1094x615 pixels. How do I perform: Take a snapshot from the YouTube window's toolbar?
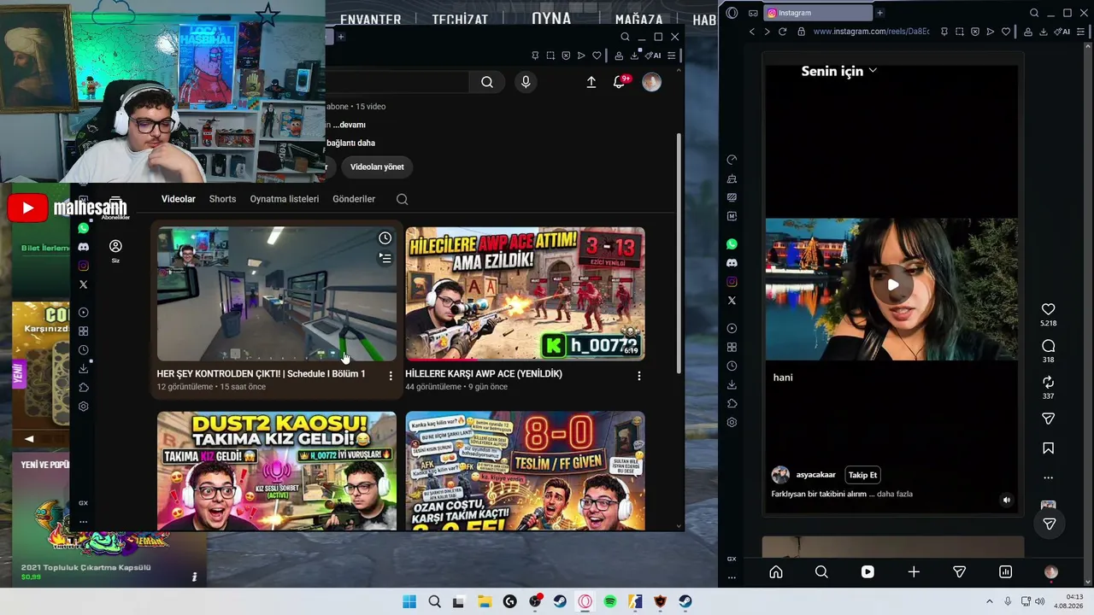point(550,56)
